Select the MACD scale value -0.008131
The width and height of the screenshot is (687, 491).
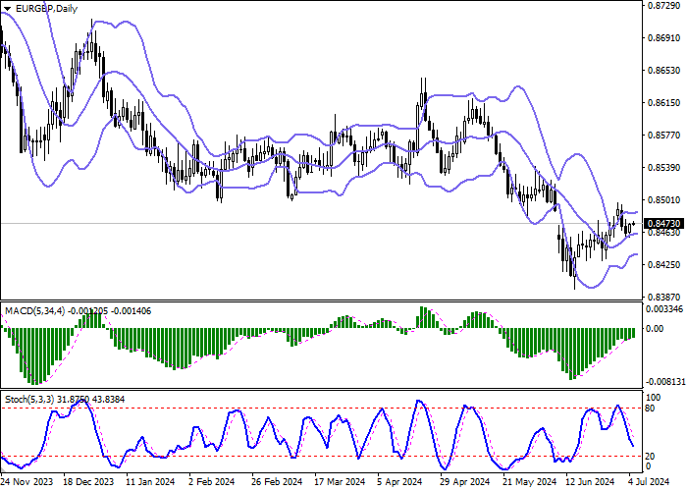665,382
